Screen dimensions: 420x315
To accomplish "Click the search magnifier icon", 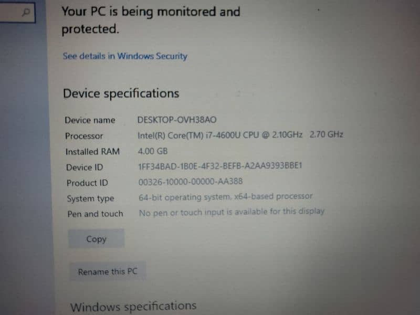I will pos(26,12).
